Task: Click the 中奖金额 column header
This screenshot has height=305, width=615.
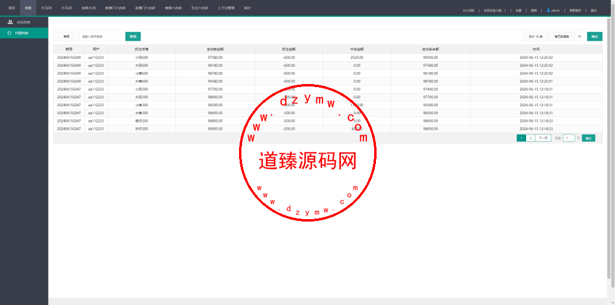Action: 357,49
